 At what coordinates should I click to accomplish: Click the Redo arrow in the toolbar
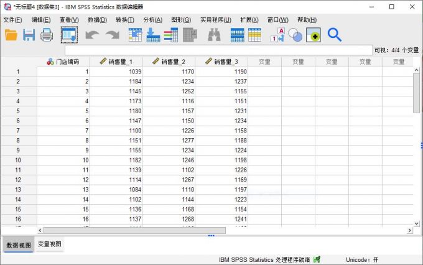(112, 35)
